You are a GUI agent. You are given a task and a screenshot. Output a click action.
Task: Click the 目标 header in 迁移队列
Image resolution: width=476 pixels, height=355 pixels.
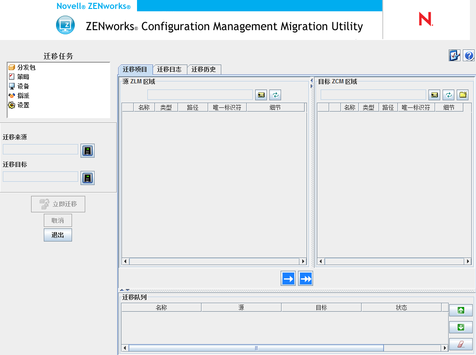click(322, 307)
